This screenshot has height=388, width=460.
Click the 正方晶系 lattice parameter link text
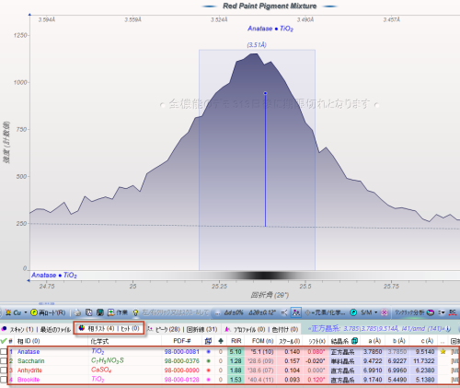tap(376, 329)
